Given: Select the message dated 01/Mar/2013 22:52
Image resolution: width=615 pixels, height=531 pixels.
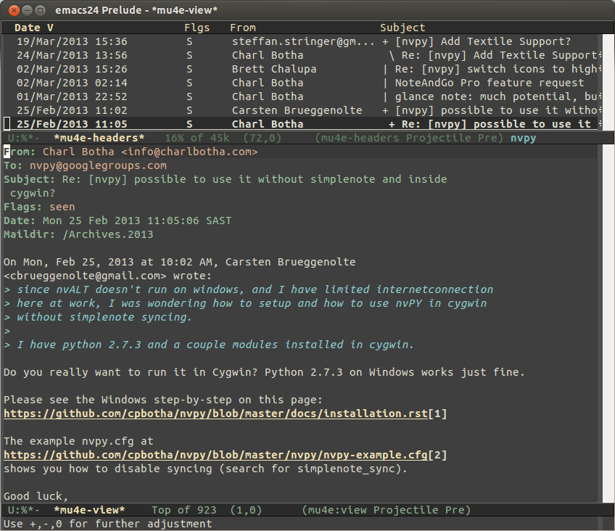Looking at the screenshot, I should pos(73,96).
